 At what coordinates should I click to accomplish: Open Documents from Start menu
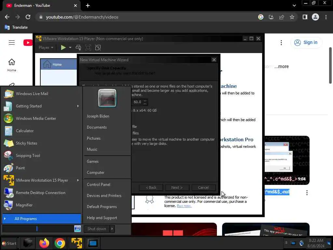click(97, 127)
